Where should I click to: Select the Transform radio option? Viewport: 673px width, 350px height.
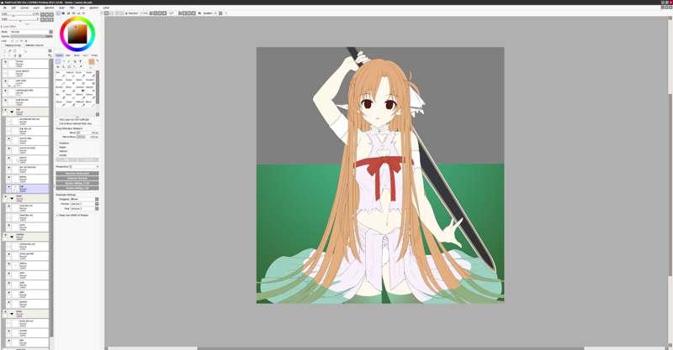(58, 143)
